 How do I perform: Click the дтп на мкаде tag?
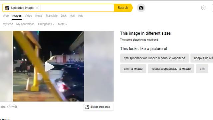click(x=133, y=69)
